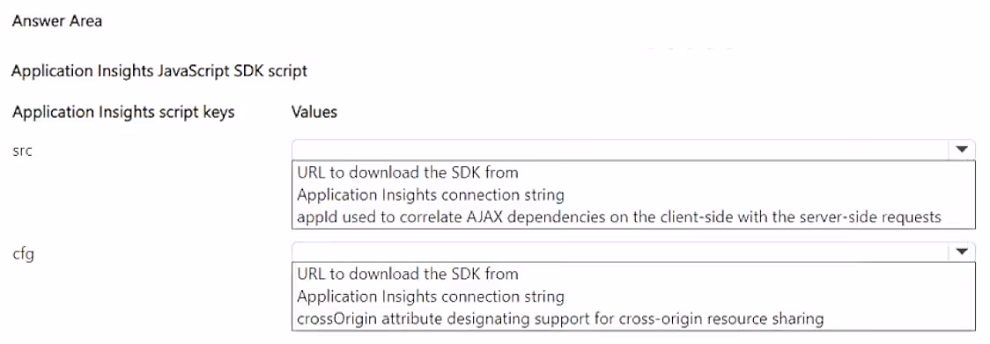Click 'Application Insights JavaScript SDK script' title
The height and width of the screenshot is (344, 990).
click(159, 70)
